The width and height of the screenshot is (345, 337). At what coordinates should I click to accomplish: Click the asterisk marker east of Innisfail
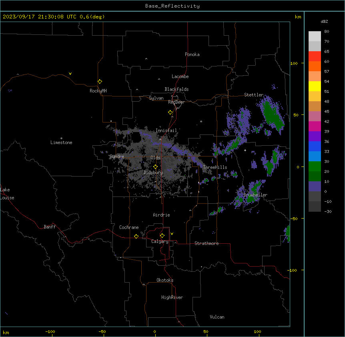point(201,121)
